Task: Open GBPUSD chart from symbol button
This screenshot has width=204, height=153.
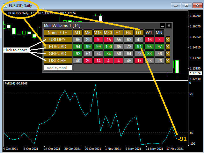Action: tap(58, 54)
